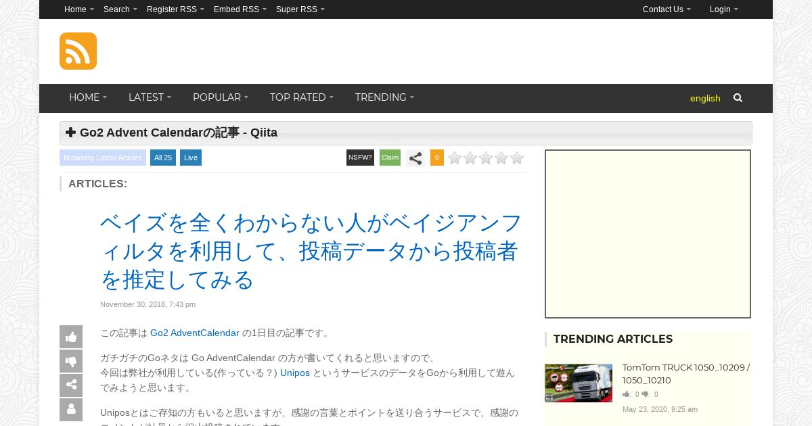Image resolution: width=812 pixels, height=426 pixels.
Task: Click the green Claim button
Action: (x=390, y=158)
